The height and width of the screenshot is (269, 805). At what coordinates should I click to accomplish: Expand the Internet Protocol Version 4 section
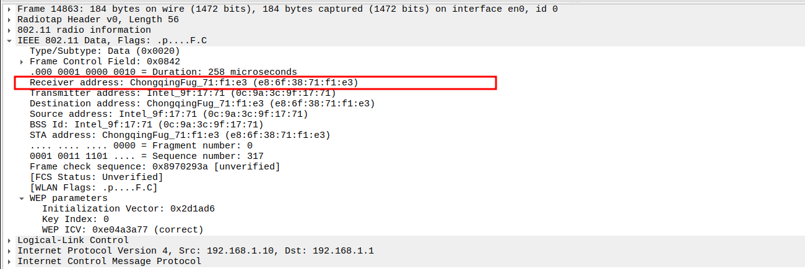pyautogui.click(x=9, y=250)
